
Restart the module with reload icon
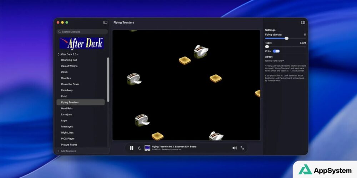(x=140, y=148)
